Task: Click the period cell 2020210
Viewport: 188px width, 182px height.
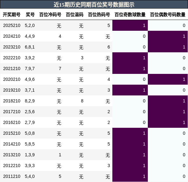Action: [12, 79]
